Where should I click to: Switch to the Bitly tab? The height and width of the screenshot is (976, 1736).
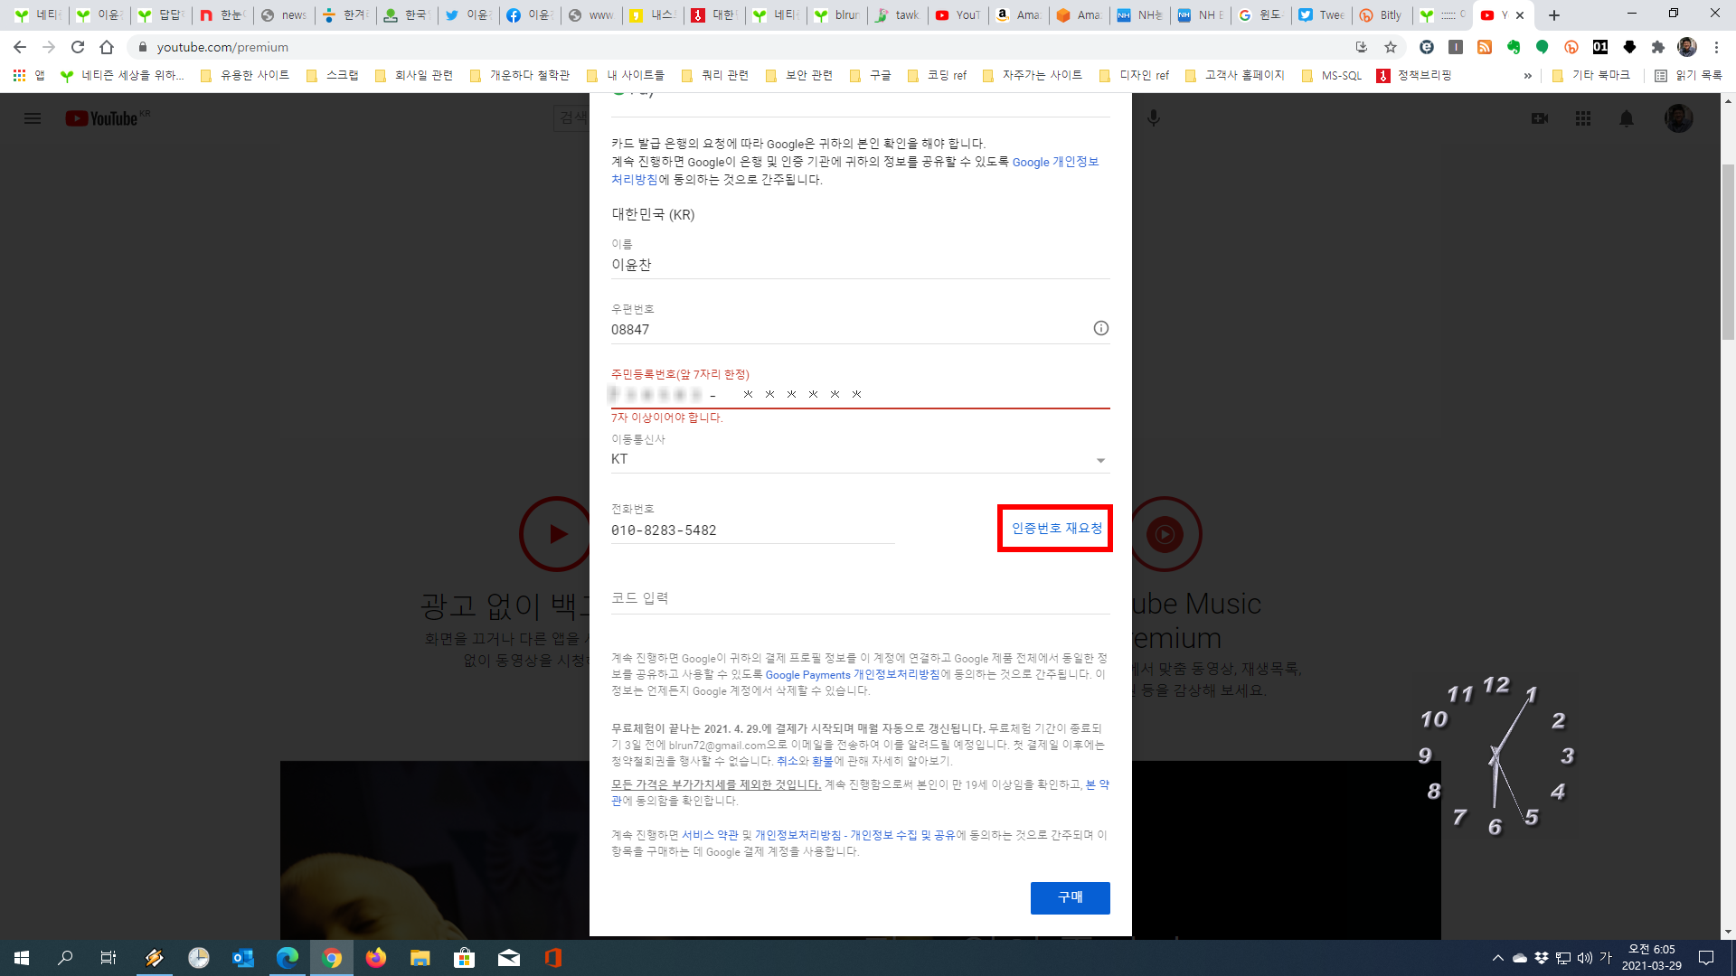[x=1382, y=15]
